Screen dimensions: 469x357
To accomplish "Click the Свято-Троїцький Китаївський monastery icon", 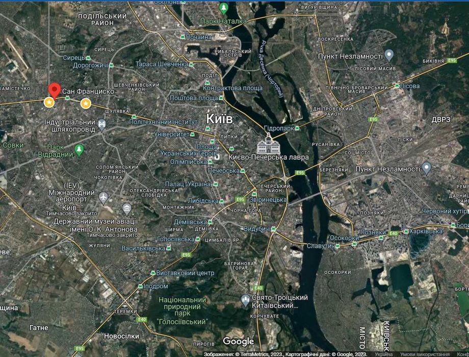I will 245,300.
